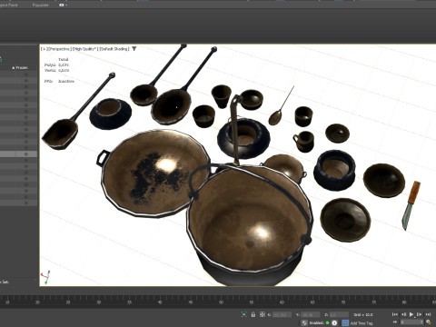The height and width of the screenshot is (327, 436).
Task: Click the icon left of Enabled label
Action: click(x=304, y=322)
